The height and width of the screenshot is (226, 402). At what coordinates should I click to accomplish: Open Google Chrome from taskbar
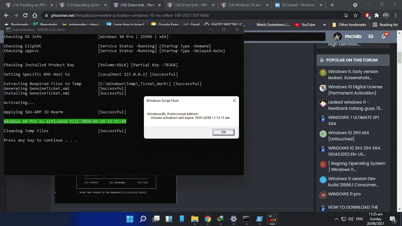208,219
